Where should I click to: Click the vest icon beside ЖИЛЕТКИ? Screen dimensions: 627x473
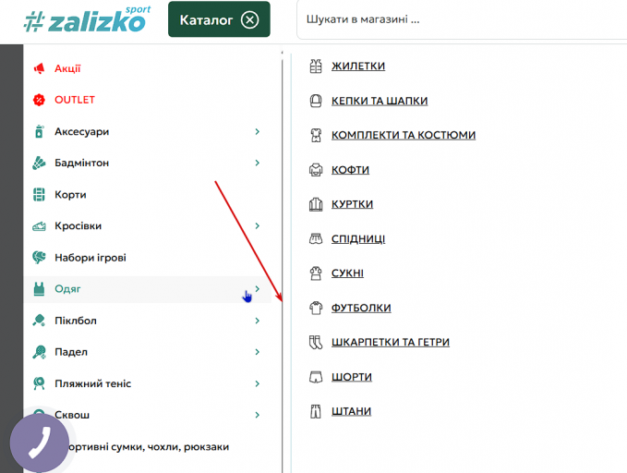coord(316,66)
